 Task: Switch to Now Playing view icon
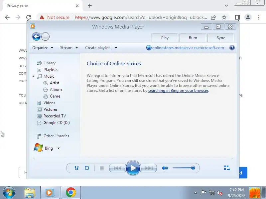[227, 168]
